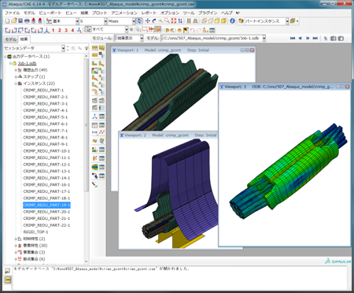Open the ヘルプ menu
This screenshot has width=354, height=293.
click(227, 13)
